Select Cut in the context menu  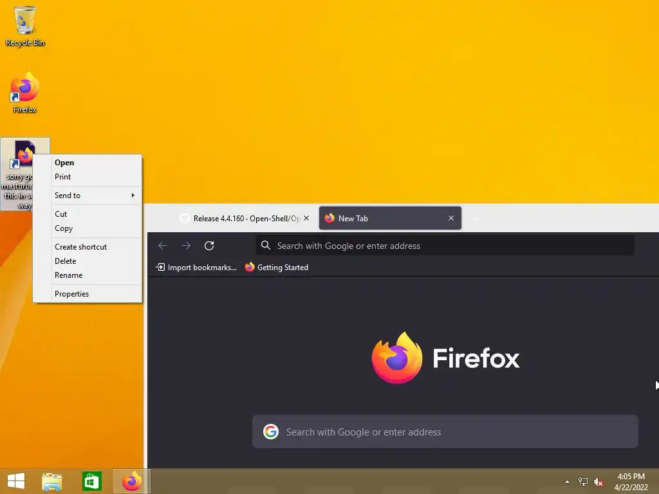[88, 214]
